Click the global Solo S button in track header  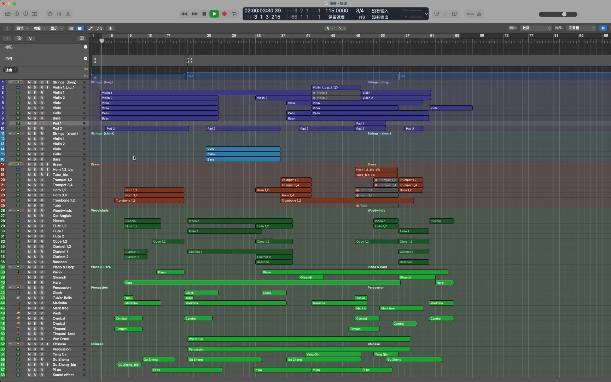click(30, 38)
